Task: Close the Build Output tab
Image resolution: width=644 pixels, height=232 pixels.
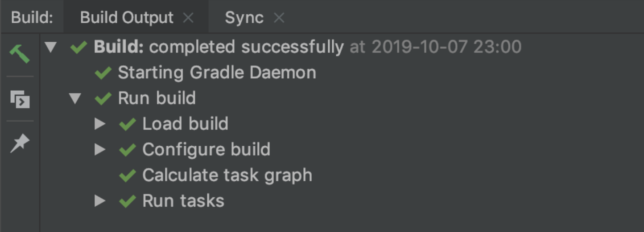Action: pyautogui.click(x=189, y=18)
